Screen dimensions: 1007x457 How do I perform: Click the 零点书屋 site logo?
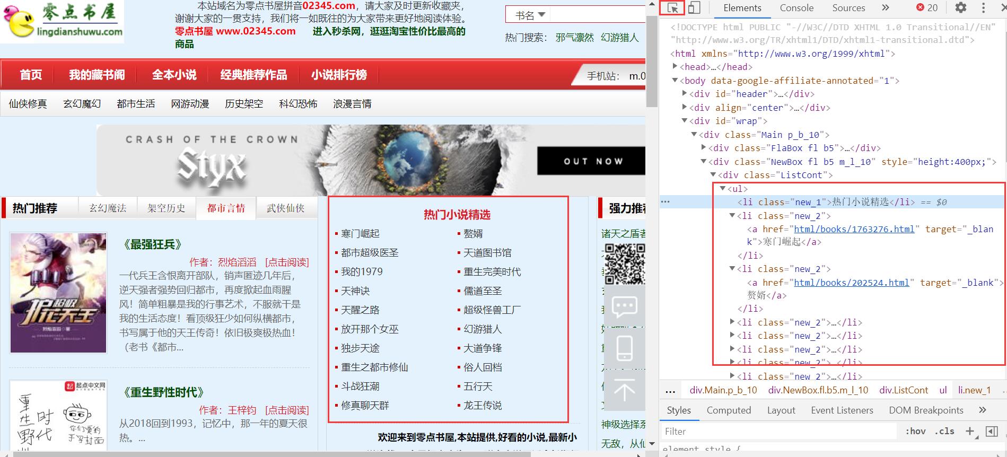[62, 21]
